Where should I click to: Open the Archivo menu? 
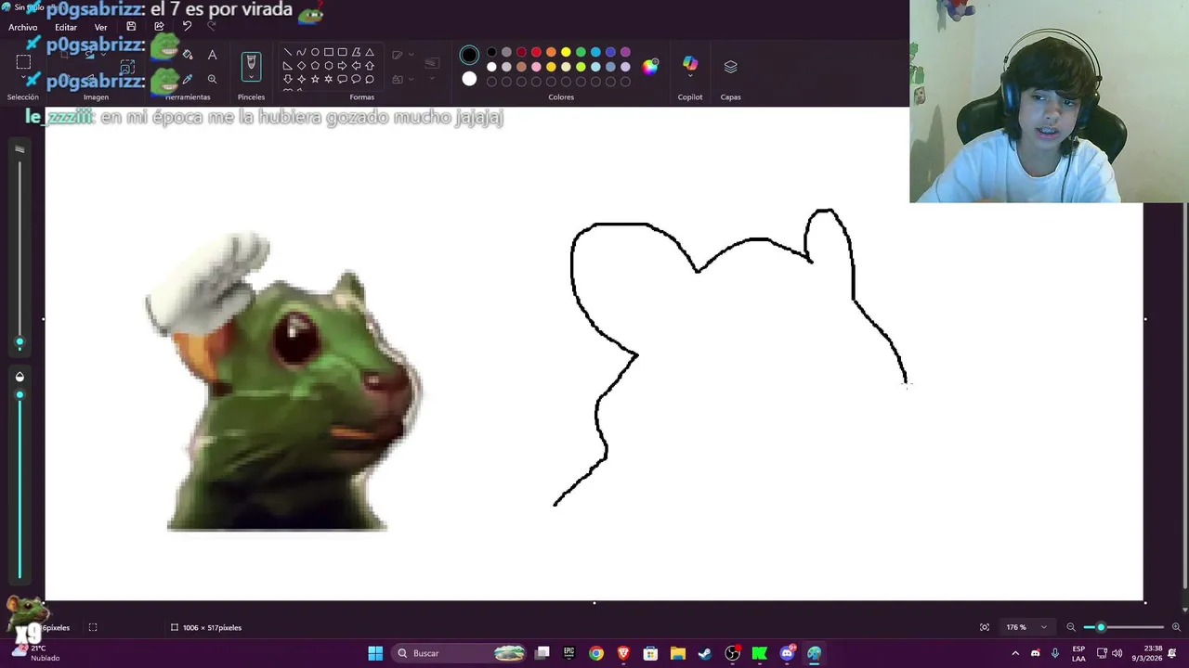point(23,27)
